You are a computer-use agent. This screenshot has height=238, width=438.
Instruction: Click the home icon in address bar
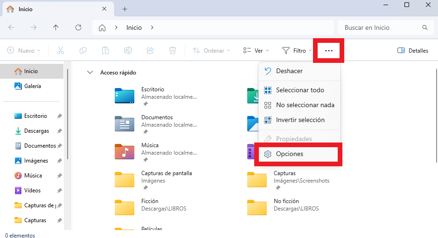click(102, 27)
